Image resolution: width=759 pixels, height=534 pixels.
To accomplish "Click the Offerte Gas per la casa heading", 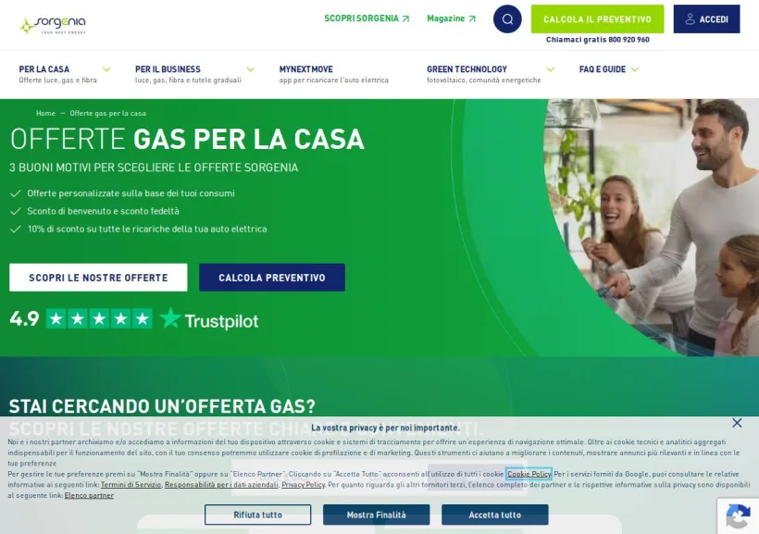I will click(x=187, y=139).
